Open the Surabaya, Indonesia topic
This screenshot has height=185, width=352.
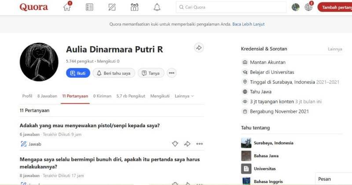click(273, 143)
